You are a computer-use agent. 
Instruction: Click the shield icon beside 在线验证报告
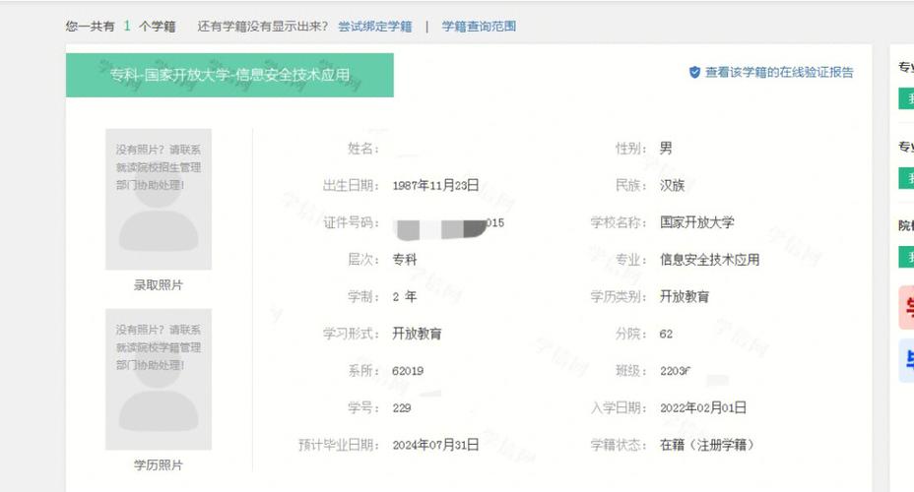pos(694,72)
